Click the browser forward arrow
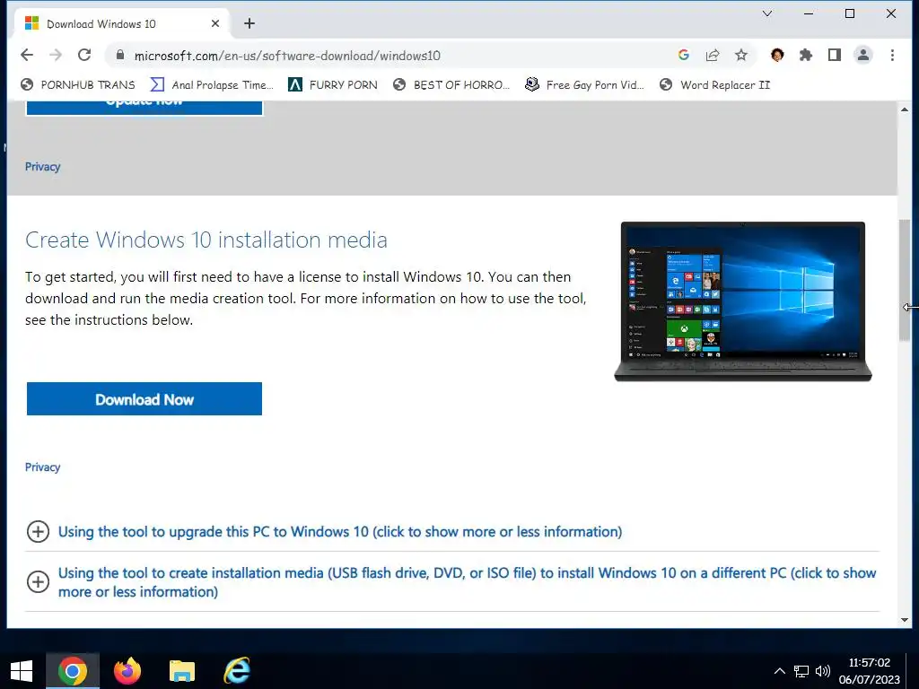This screenshot has height=689, width=919. click(x=56, y=55)
